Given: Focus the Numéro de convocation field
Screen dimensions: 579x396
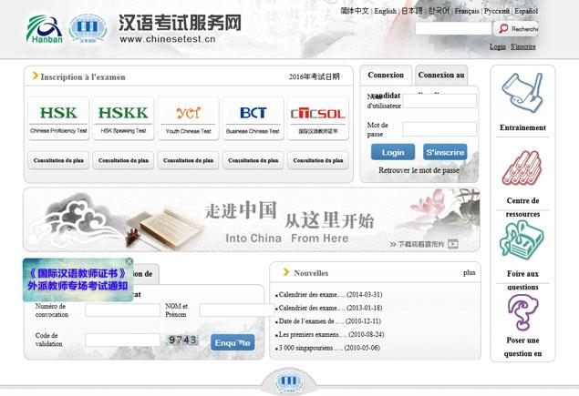Looking at the screenshot, I should (x=122, y=310).
